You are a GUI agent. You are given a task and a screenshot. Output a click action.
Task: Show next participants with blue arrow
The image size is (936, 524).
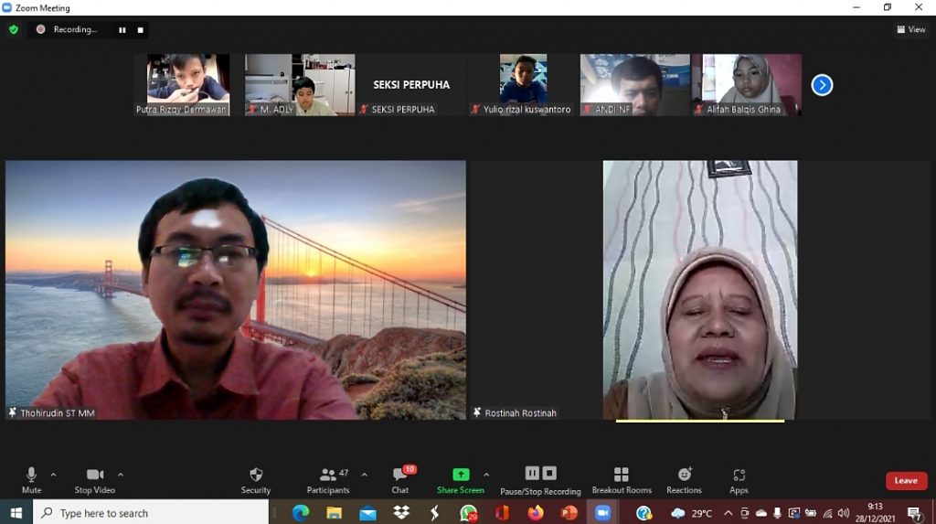(822, 85)
